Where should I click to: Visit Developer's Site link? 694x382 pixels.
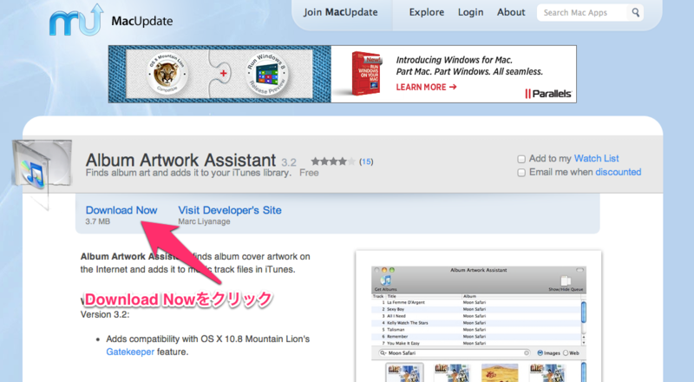pos(230,210)
